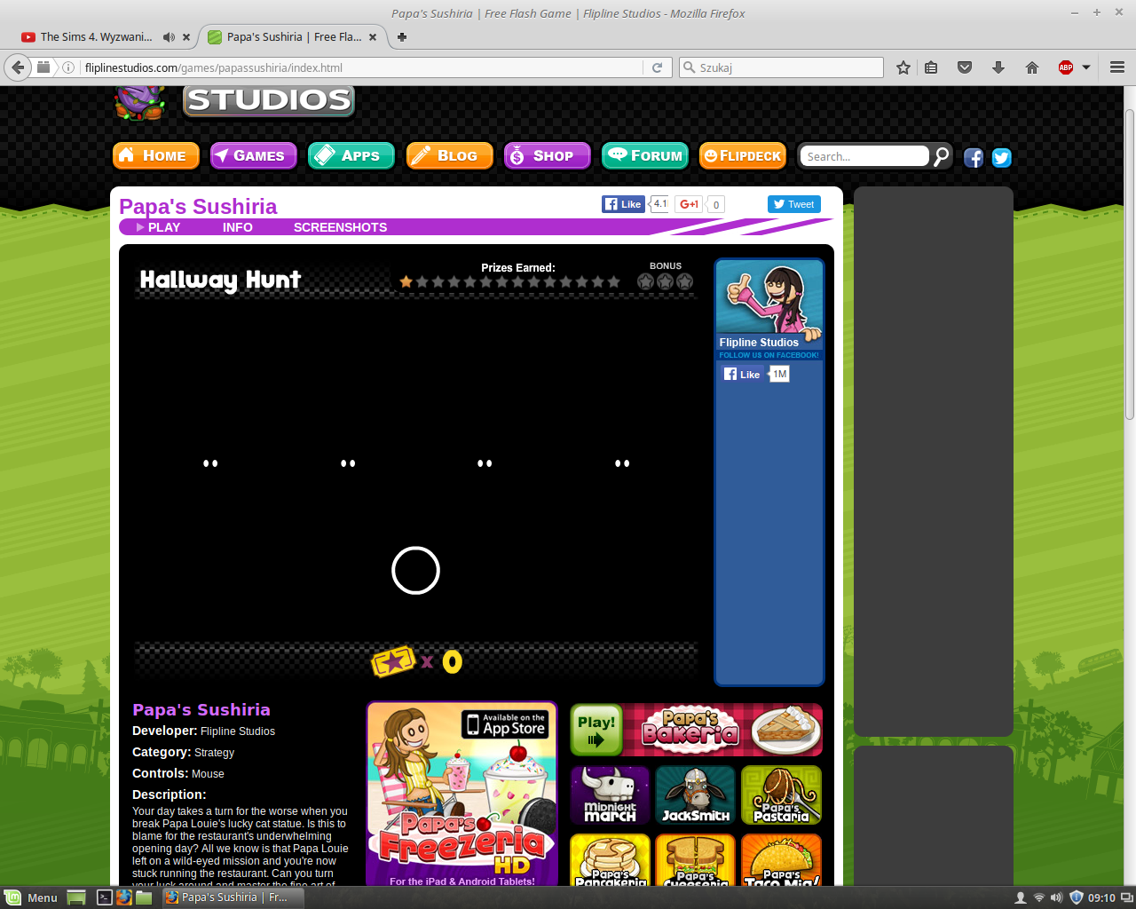Open the Apps navigation button
This screenshot has width=1136, height=909.
[x=351, y=155]
